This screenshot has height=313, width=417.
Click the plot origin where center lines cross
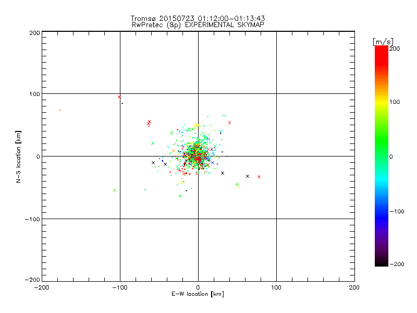pos(198,156)
